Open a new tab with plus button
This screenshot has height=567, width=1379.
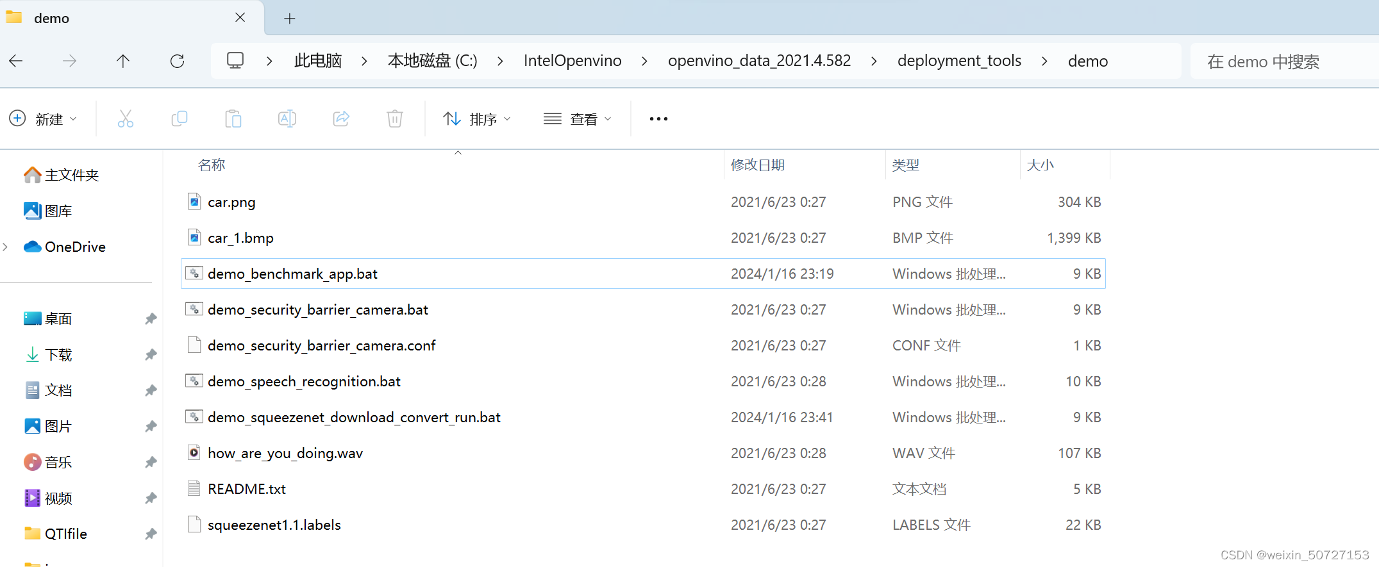(290, 18)
